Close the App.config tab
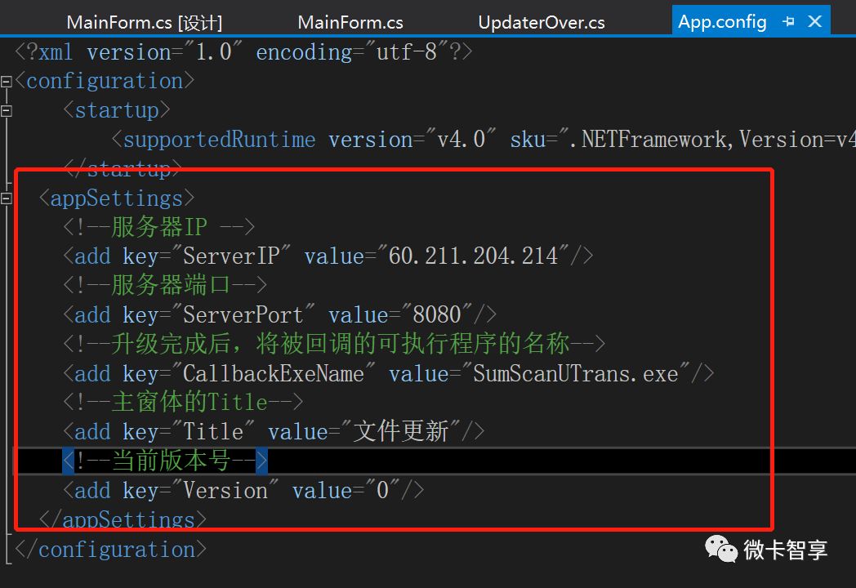Screen dimensions: 856x588 815,22
